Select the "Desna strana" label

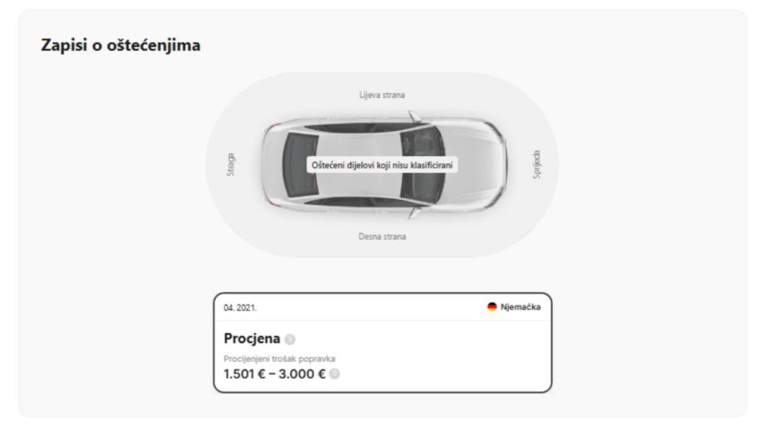point(382,237)
